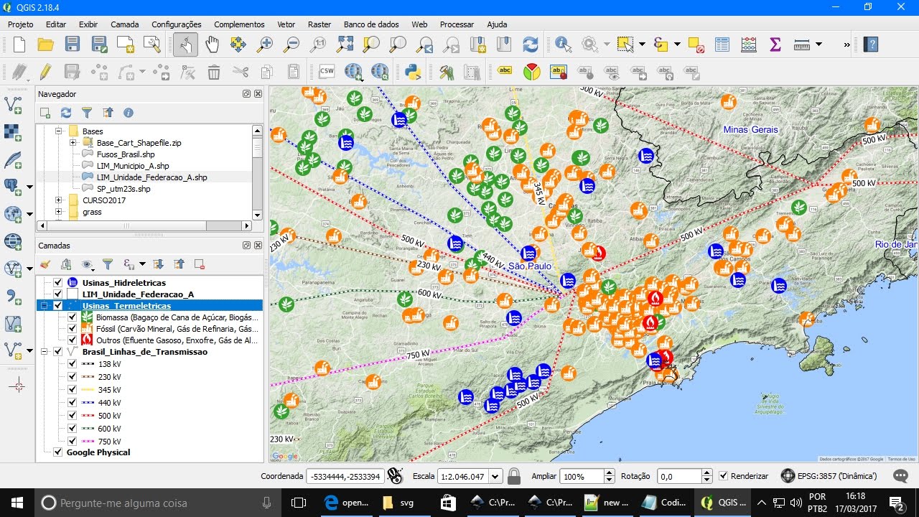Zoom to full extent icon
This screenshot has width=919, height=517.
(345, 45)
